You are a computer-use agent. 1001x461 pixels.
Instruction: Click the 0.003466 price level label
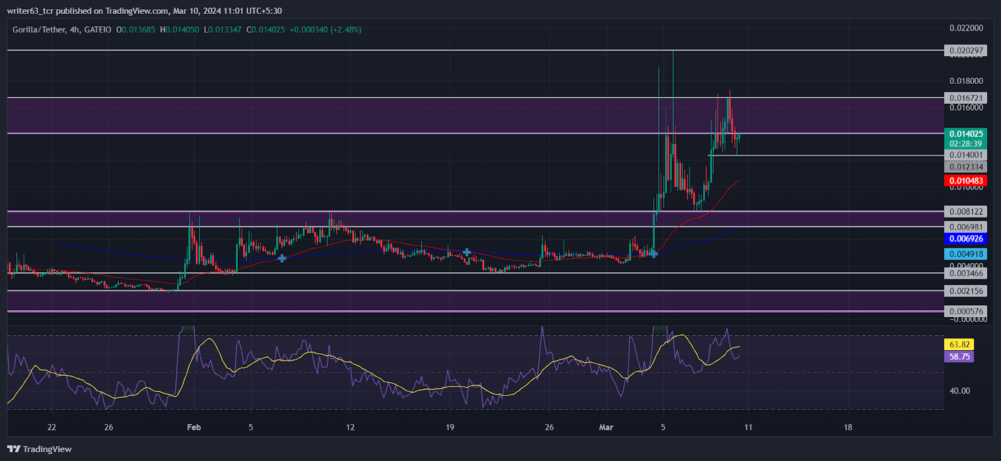click(966, 273)
